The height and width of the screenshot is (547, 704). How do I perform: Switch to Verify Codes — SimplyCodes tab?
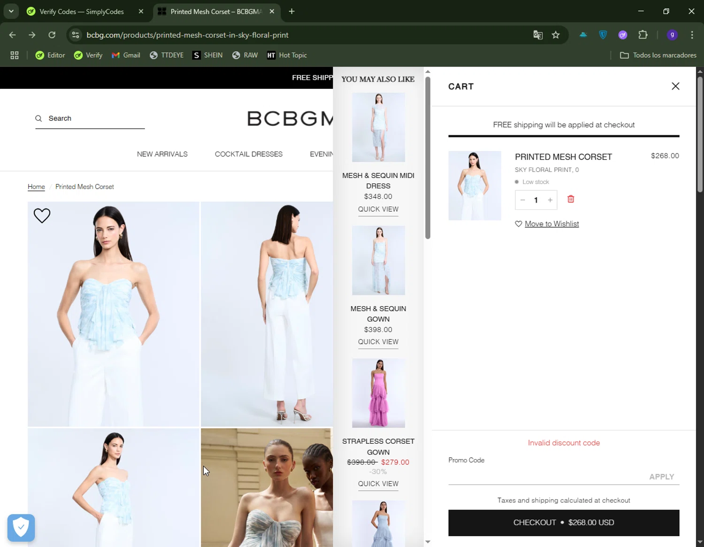[82, 12]
